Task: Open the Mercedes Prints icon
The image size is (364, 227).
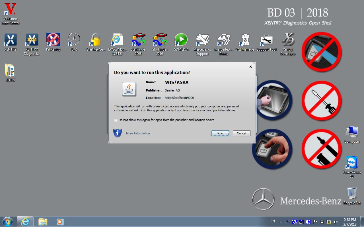Action: pyautogui.click(x=224, y=44)
